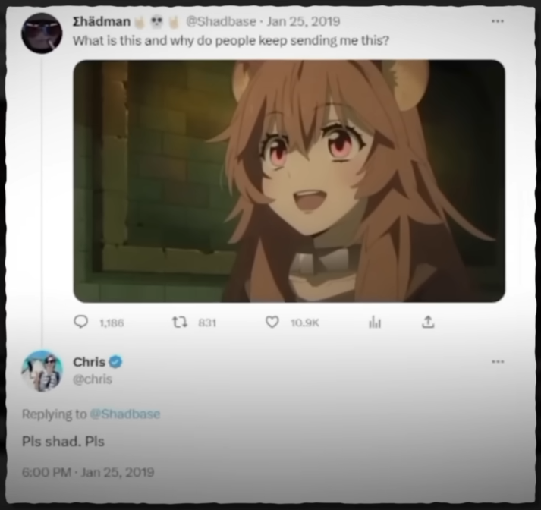541x510 pixels.
Task: Open the reply icon on Shadman's tweet
Action: click(x=80, y=322)
